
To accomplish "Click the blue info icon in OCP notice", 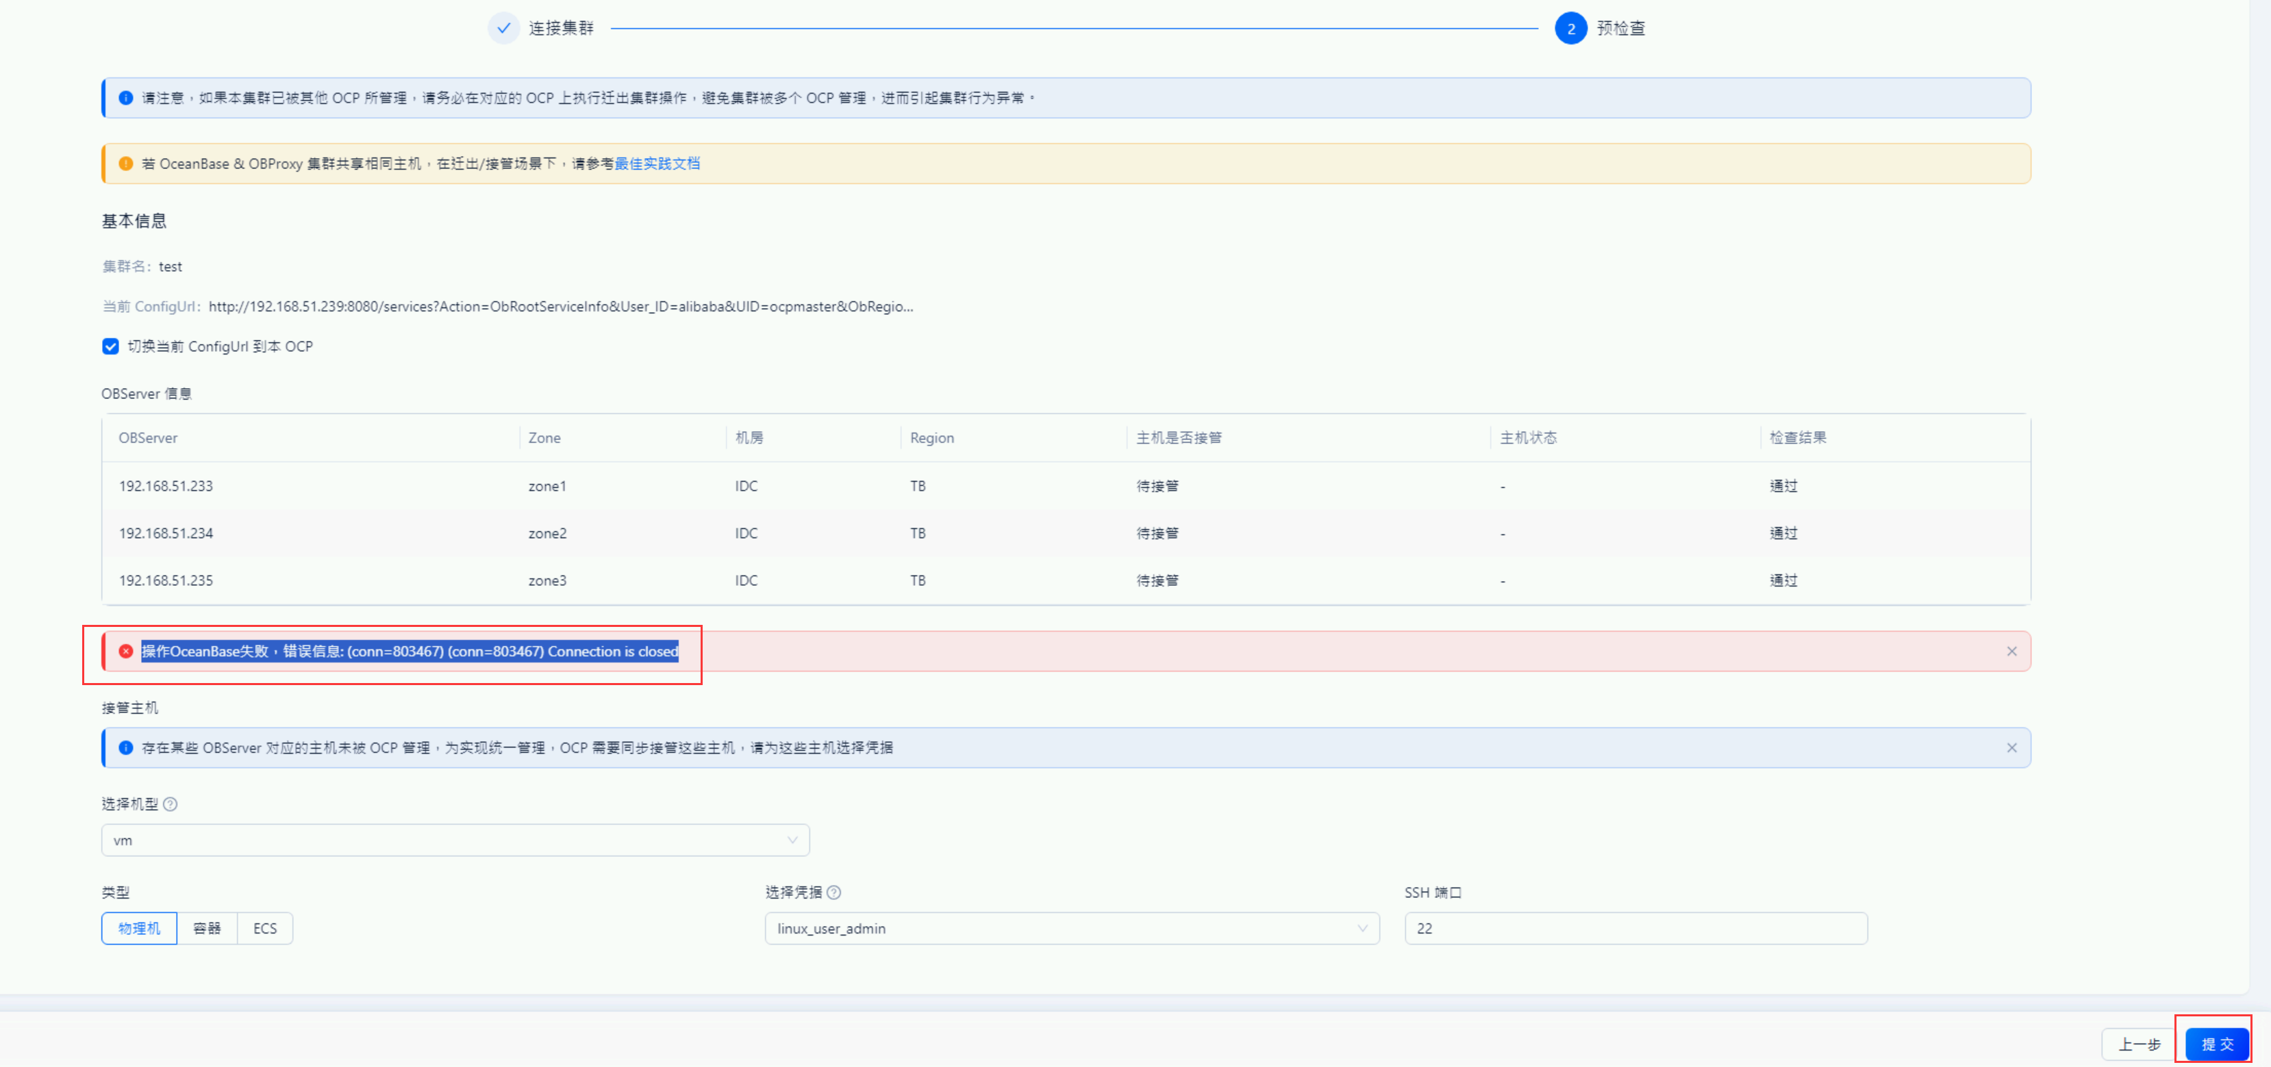I will 126,98.
